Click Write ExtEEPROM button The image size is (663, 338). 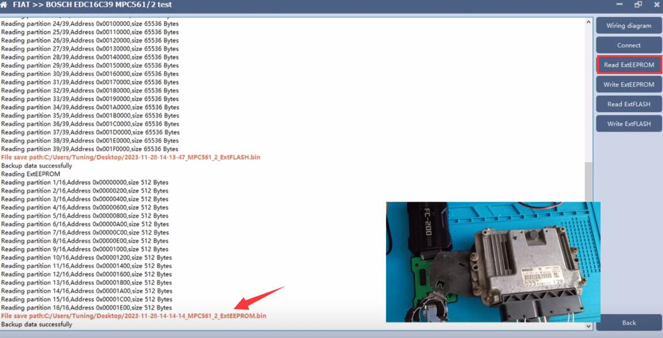click(628, 85)
